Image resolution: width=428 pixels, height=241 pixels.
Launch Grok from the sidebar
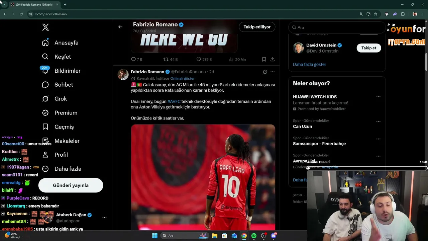[x=54, y=99]
